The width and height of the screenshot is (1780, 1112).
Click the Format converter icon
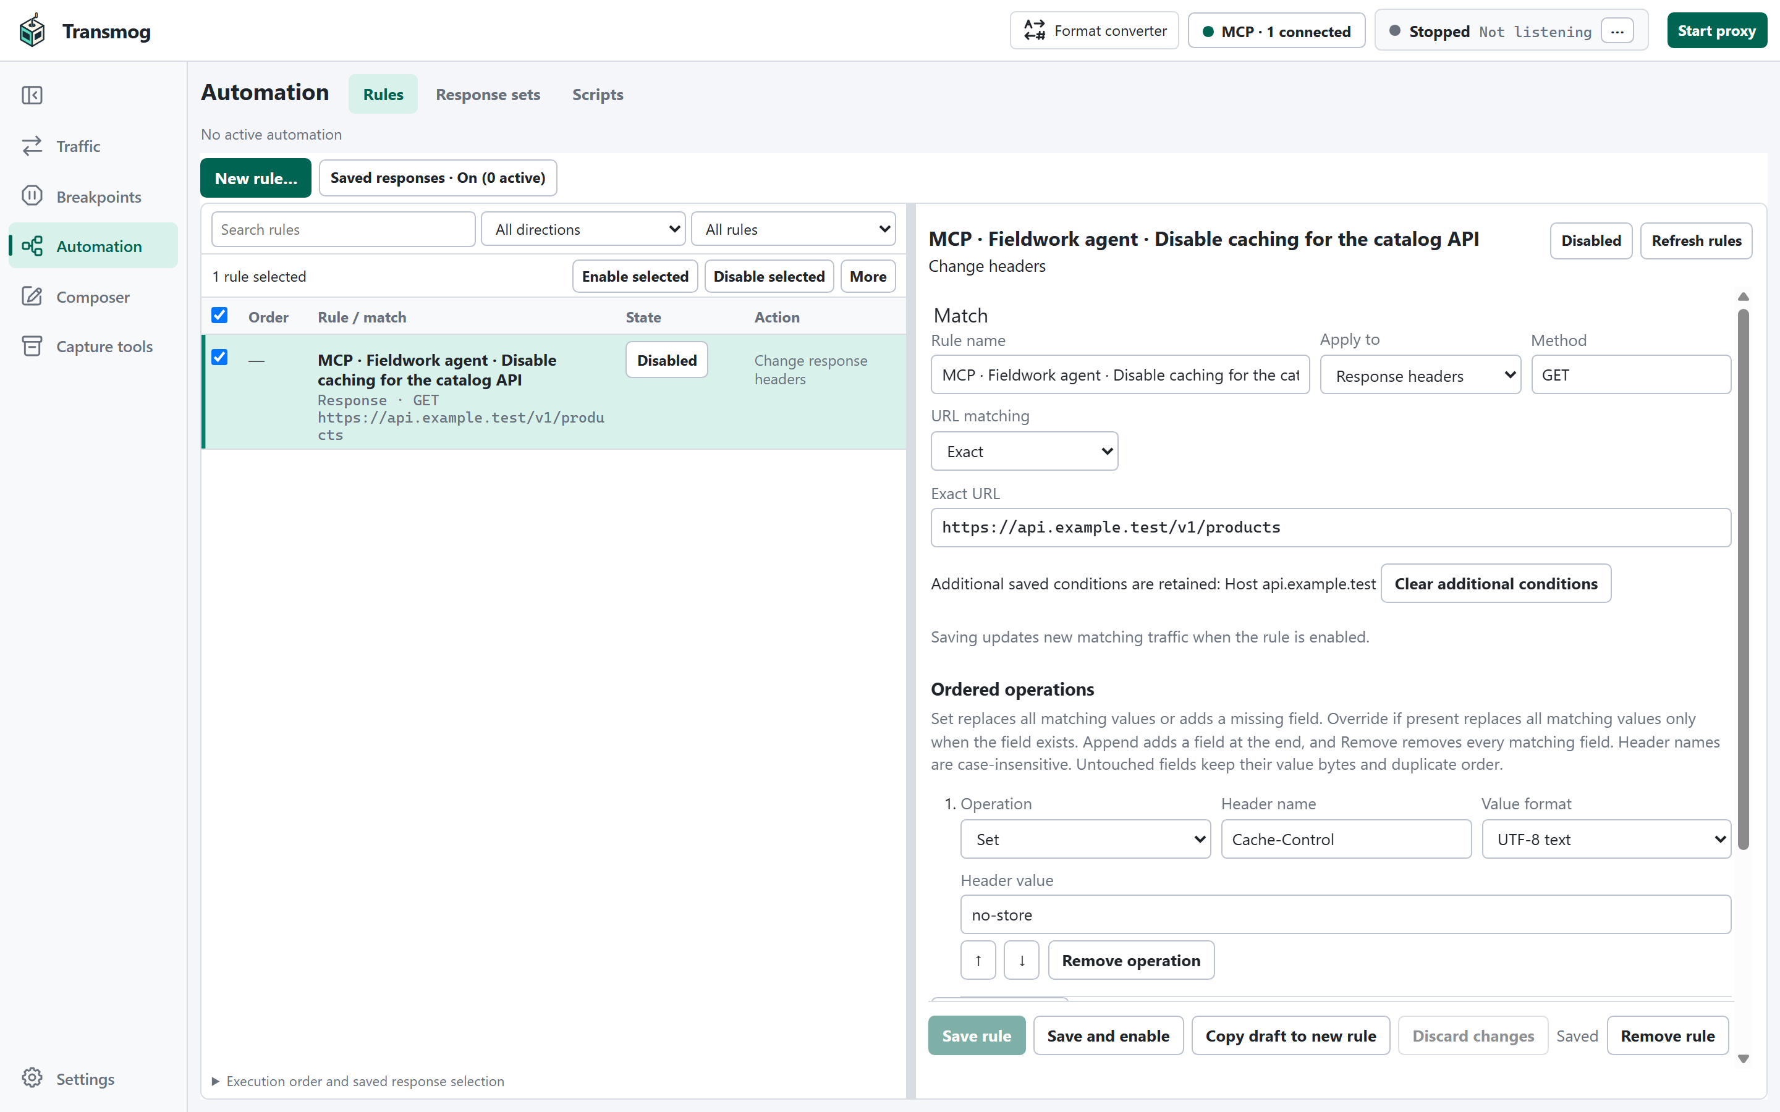[1035, 30]
